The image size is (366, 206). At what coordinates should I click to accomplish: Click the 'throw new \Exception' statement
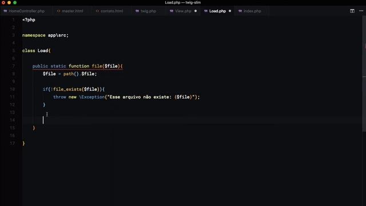[x=126, y=97]
